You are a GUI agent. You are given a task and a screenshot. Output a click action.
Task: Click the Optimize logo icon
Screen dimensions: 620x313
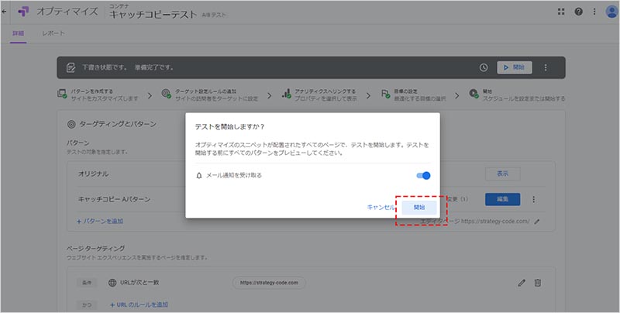click(x=23, y=12)
